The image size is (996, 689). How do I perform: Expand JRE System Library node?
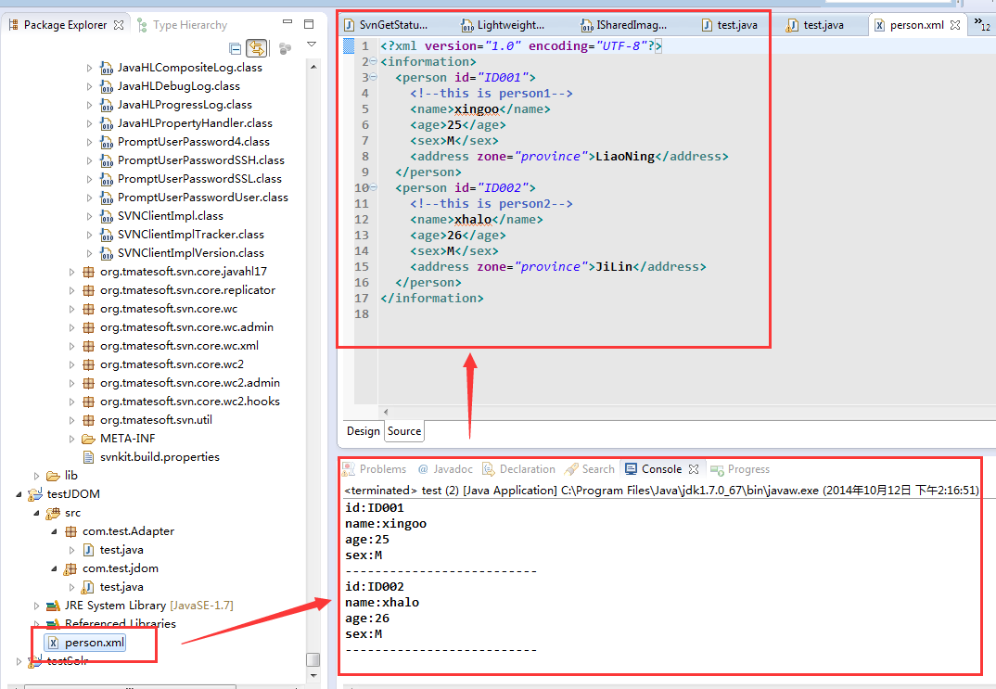[x=36, y=606]
